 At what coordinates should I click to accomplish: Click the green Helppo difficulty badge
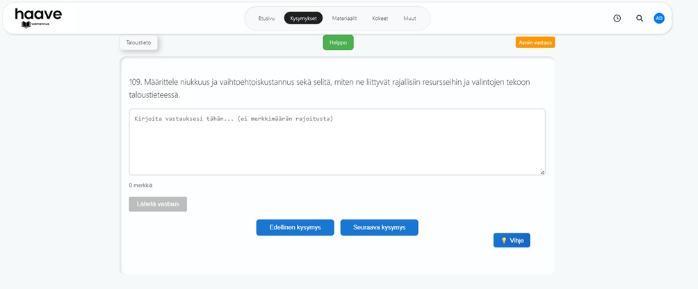339,42
